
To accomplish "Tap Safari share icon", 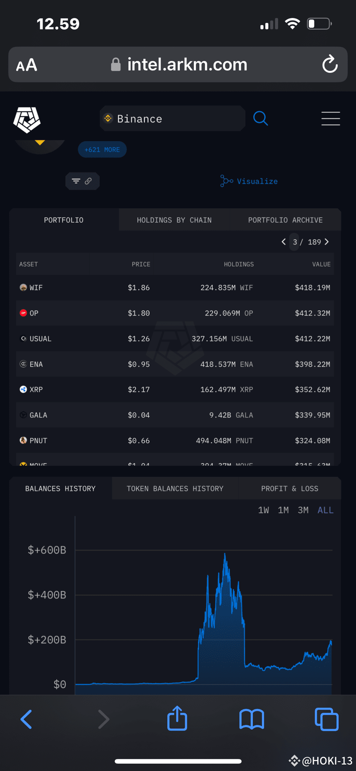I will click(x=177, y=718).
